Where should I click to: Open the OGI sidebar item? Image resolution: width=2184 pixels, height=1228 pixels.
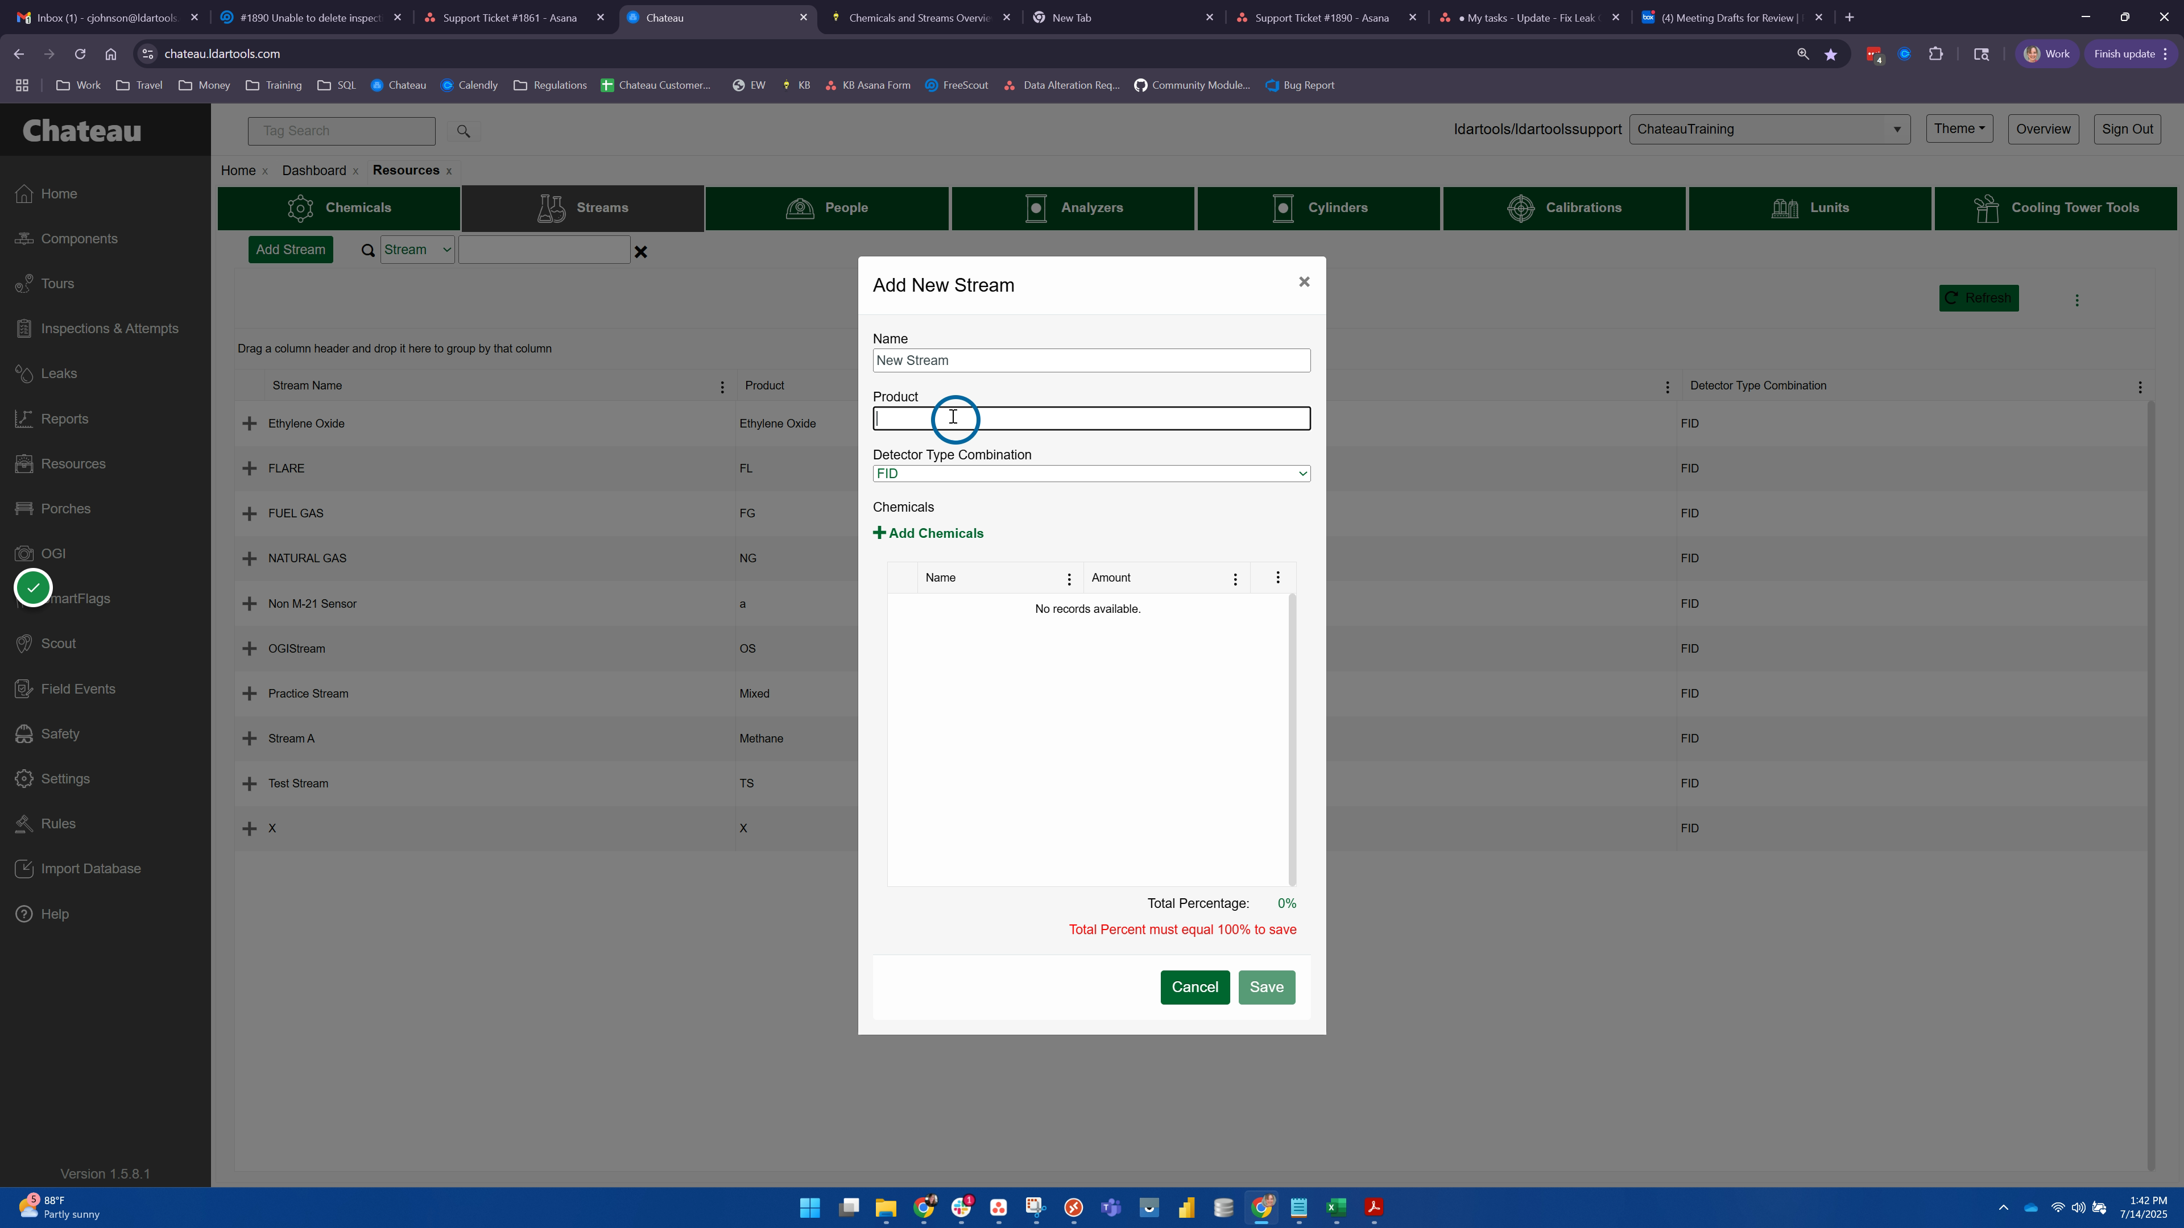point(52,553)
